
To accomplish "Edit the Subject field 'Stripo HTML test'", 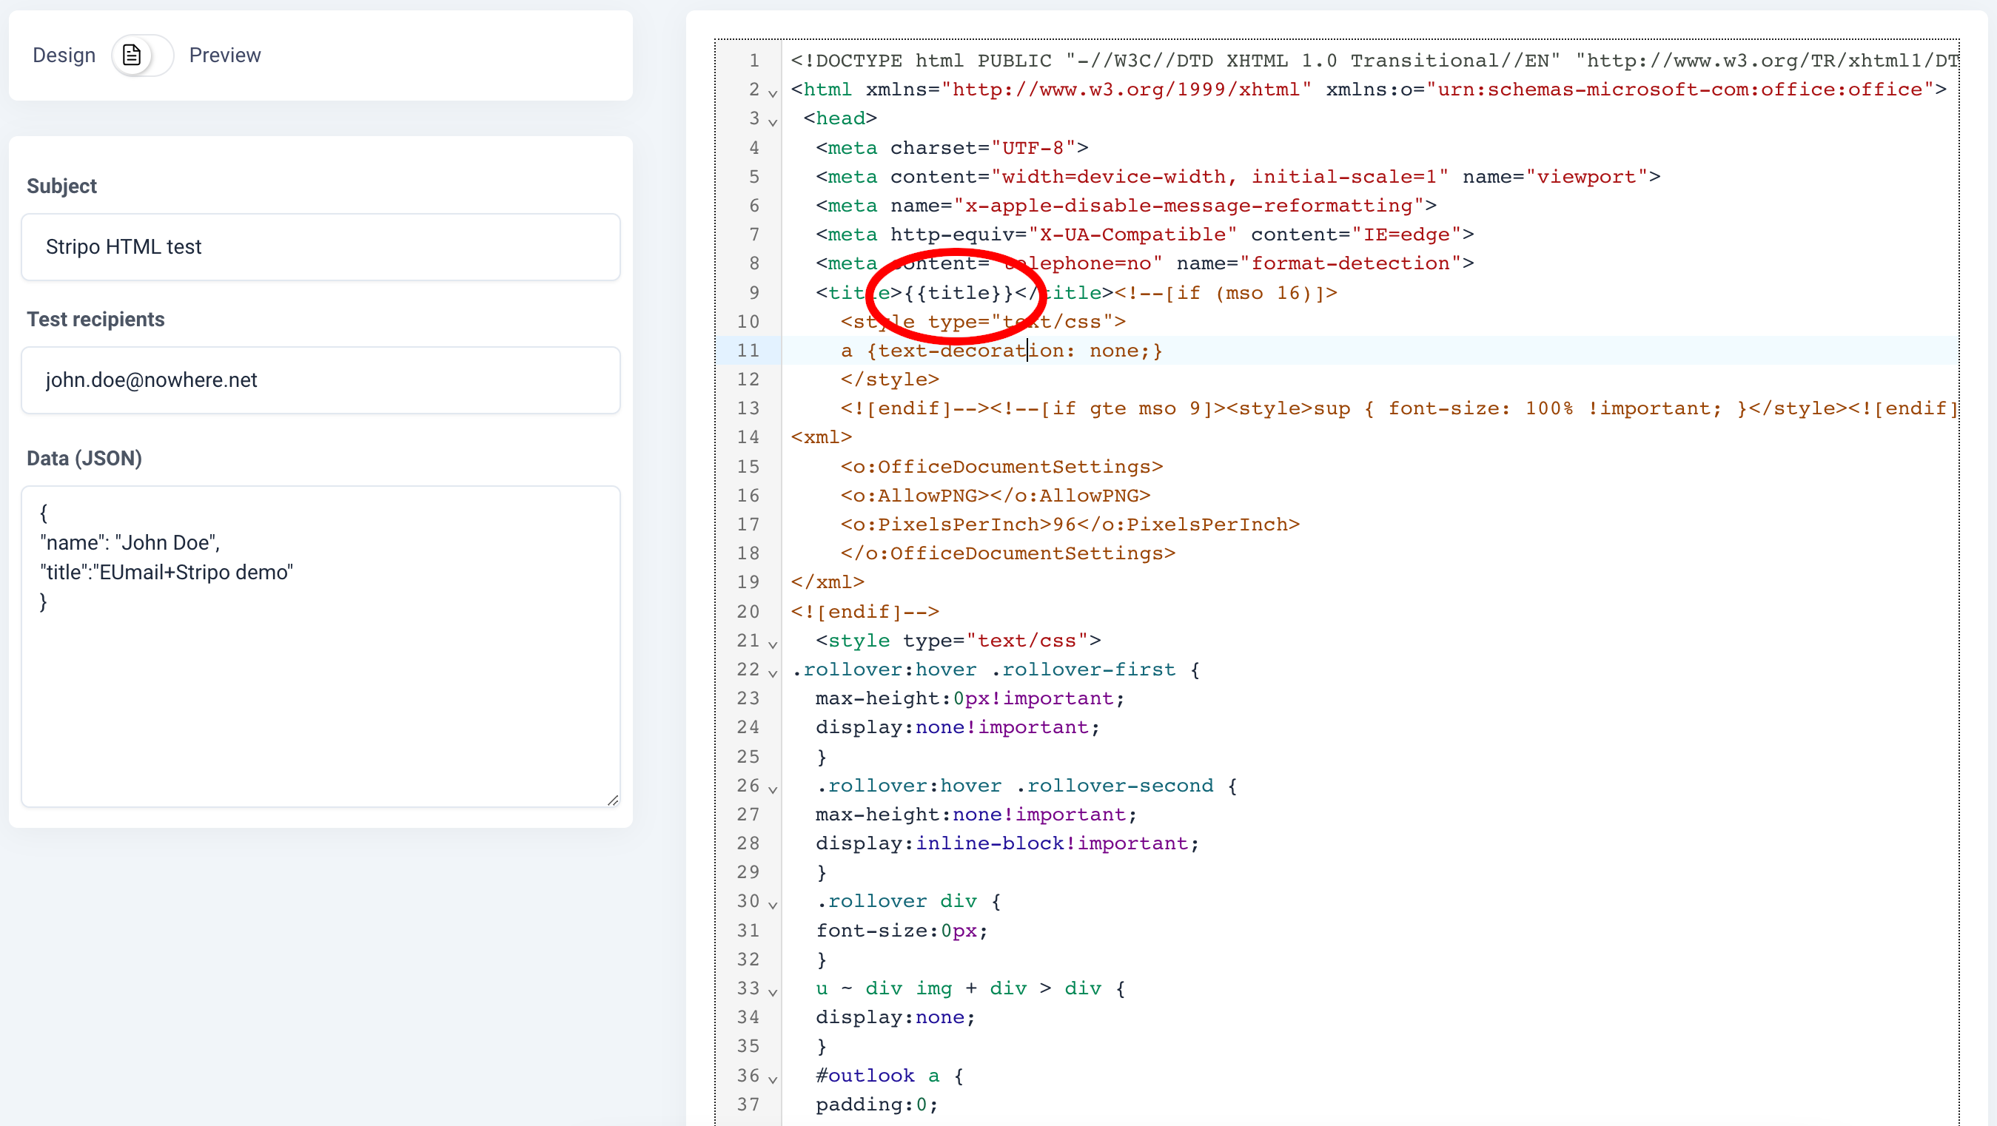I will [320, 246].
